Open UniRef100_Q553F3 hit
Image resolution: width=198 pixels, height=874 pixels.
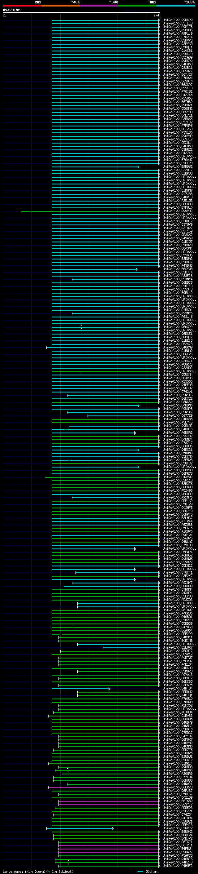pos(178,289)
